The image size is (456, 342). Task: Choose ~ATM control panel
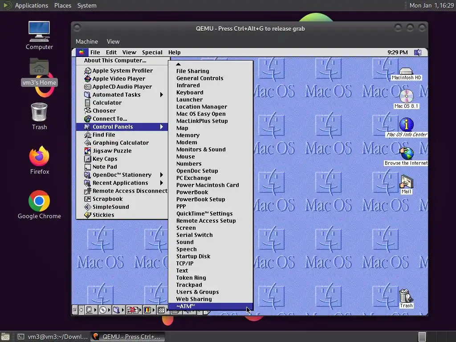(x=211, y=306)
